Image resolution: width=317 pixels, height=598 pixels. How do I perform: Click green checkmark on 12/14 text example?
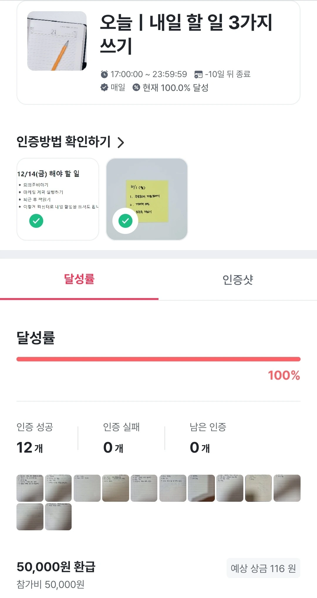36,221
